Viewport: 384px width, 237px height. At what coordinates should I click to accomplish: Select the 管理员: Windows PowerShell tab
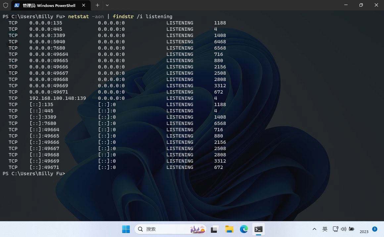pyautogui.click(x=51, y=5)
